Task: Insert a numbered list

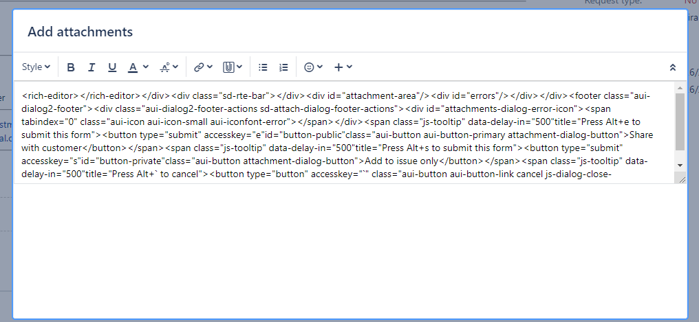Action: click(x=283, y=67)
